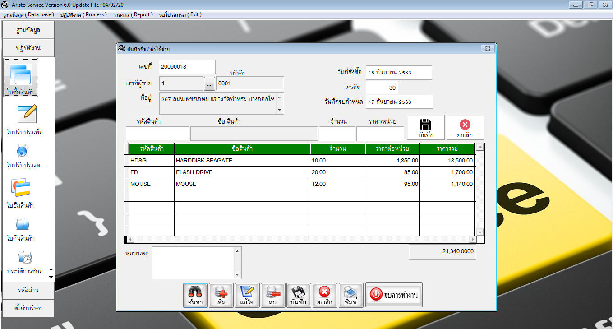Click the พิมพ์ print button

[x=350, y=296]
